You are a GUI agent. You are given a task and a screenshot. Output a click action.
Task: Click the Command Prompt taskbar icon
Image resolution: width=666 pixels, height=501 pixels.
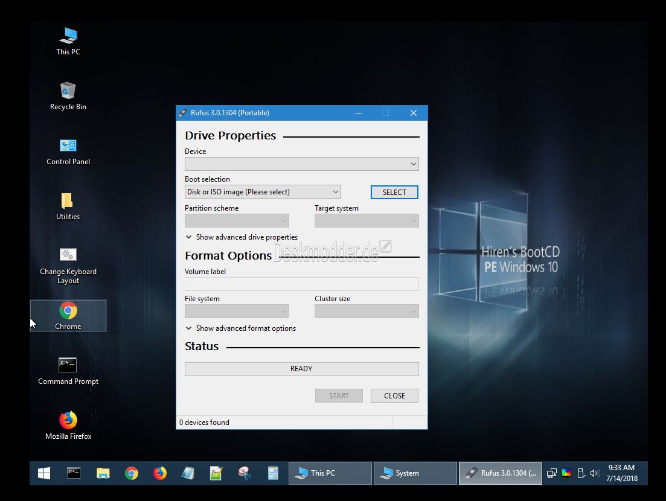click(x=74, y=473)
